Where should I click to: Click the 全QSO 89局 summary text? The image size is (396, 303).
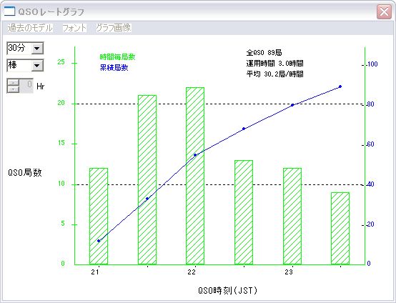point(264,52)
